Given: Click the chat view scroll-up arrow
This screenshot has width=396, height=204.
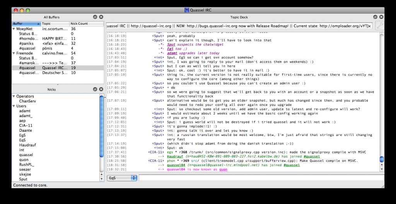Looking at the screenshot, I should click(382, 165).
